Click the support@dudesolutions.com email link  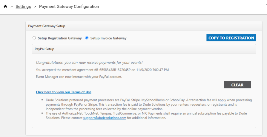(x=105, y=118)
